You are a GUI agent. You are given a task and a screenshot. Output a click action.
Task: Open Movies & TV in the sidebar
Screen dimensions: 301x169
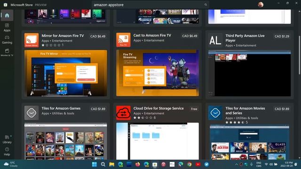(x=7, y=53)
